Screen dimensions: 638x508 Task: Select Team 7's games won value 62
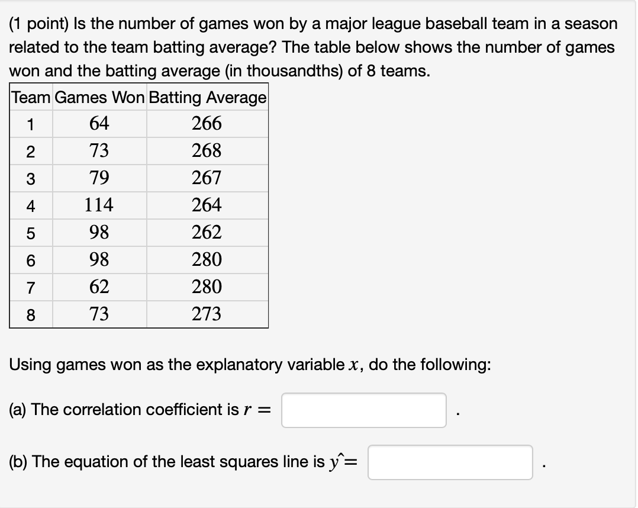pyautogui.click(x=99, y=287)
